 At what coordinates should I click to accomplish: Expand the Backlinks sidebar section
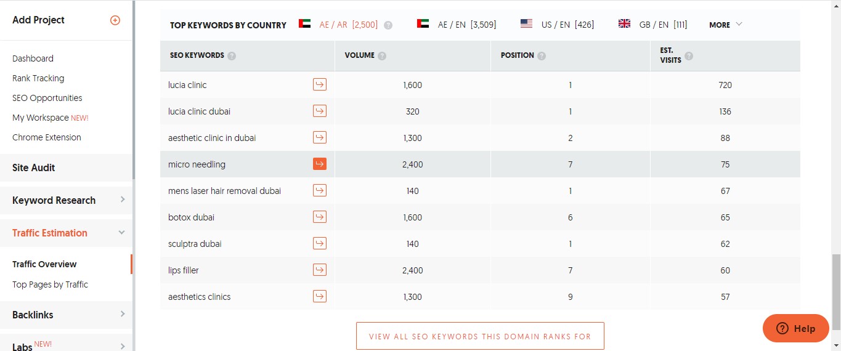[67, 315]
